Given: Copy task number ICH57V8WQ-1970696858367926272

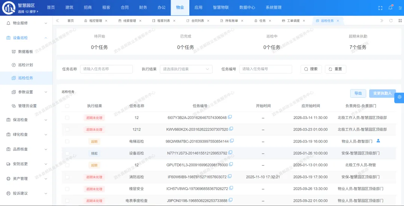Looking at the screenshot, I should [x=231, y=188].
